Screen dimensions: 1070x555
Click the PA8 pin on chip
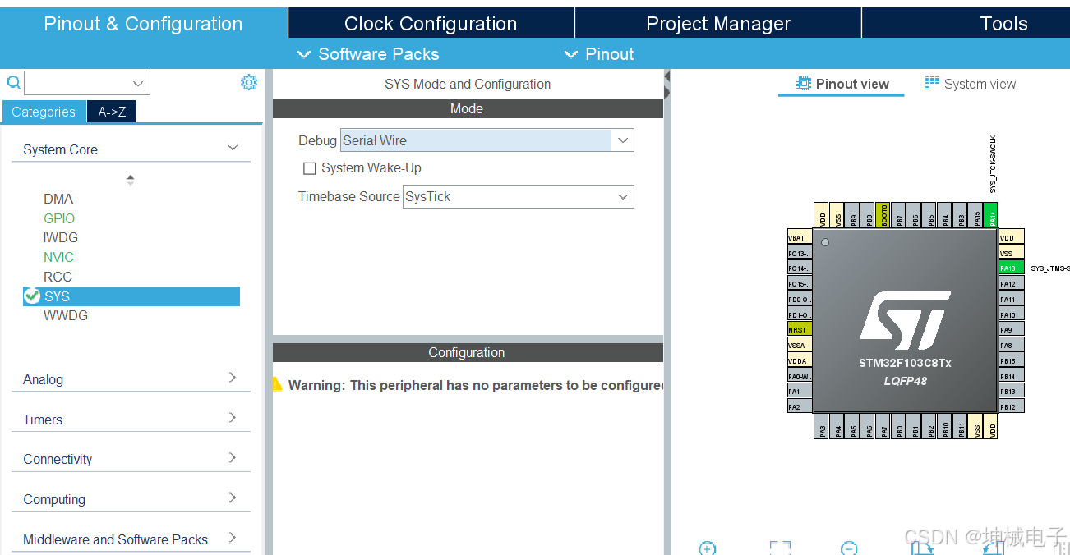(x=1012, y=346)
